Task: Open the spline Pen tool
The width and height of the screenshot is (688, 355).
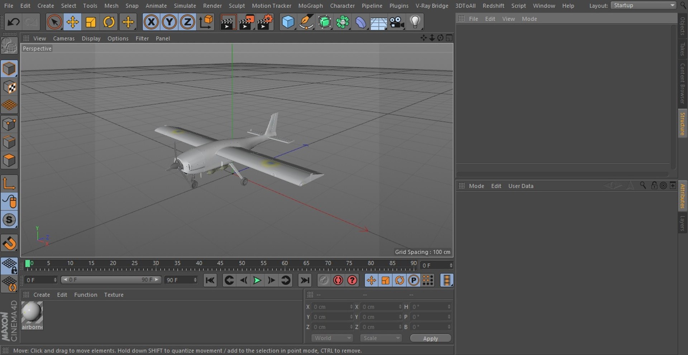Action: click(x=306, y=22)
